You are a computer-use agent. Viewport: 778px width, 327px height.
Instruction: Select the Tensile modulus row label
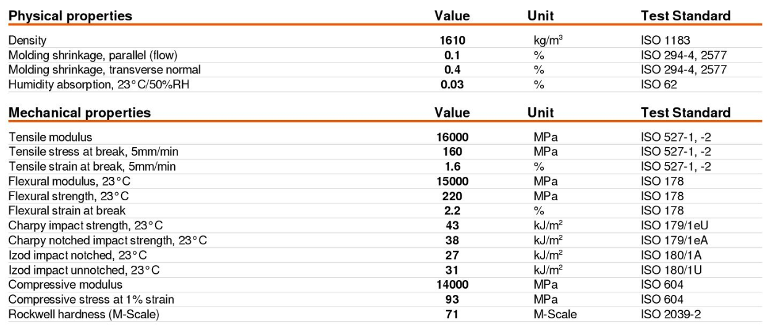(50, 137)
